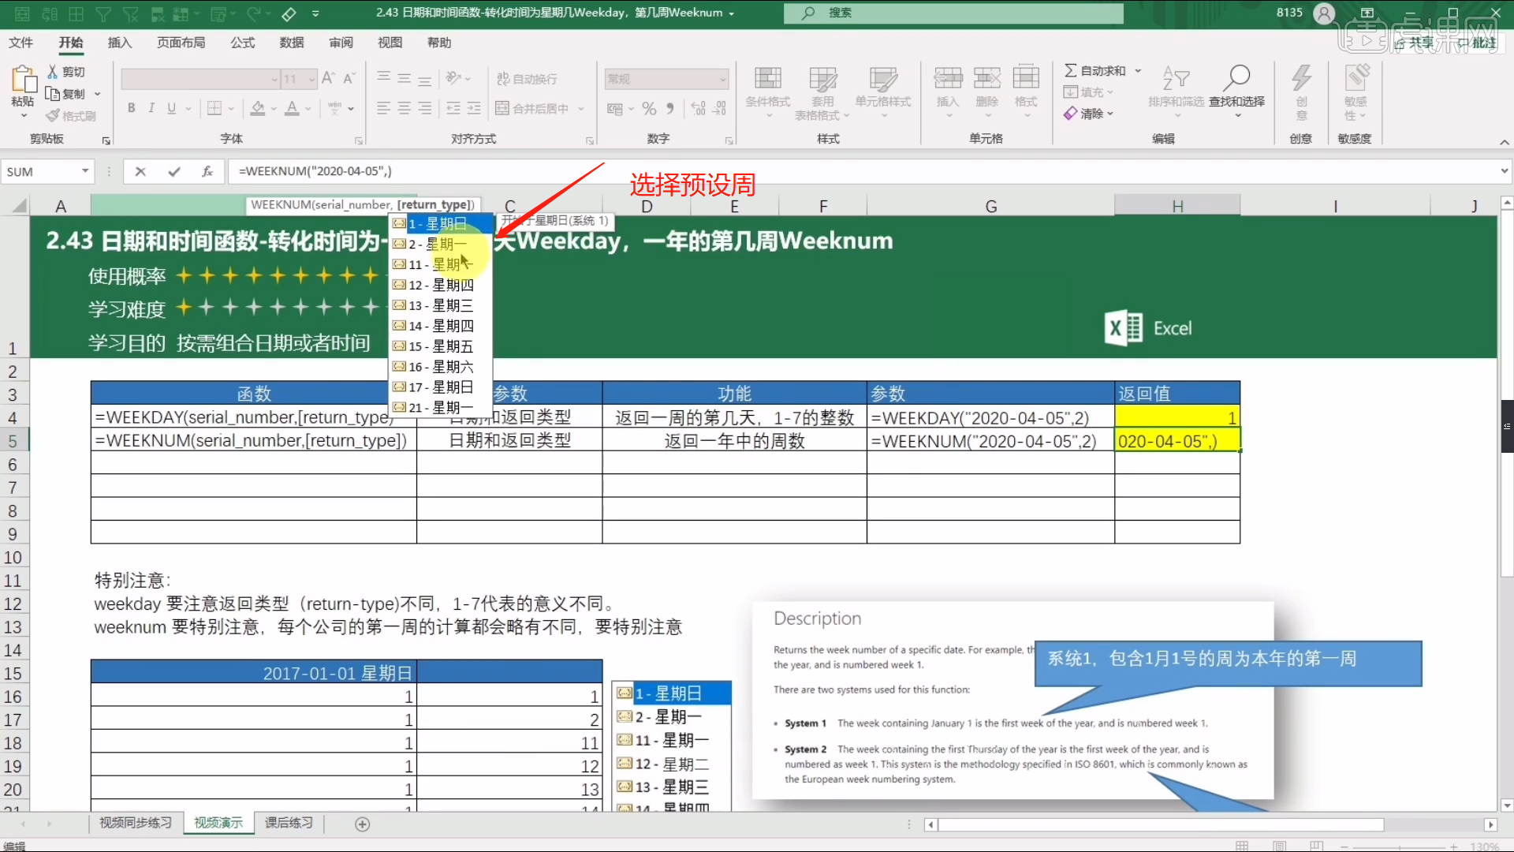Apply Percent Style from the ribbon
Viewport: 1514px width, 852px height.
649,108
